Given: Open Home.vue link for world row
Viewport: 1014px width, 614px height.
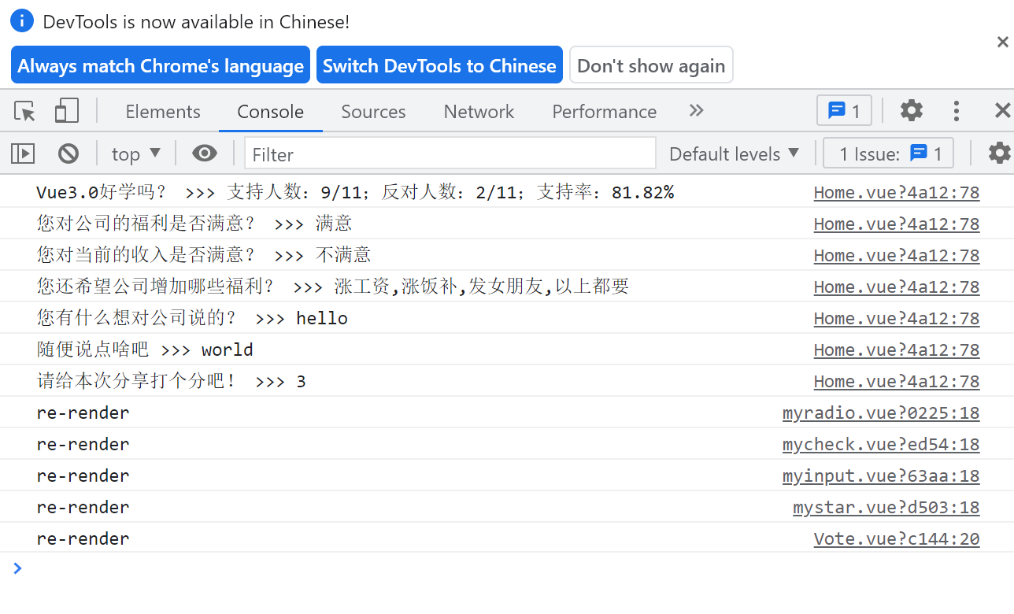Looking at the screenshot, I should coord(897,350).
